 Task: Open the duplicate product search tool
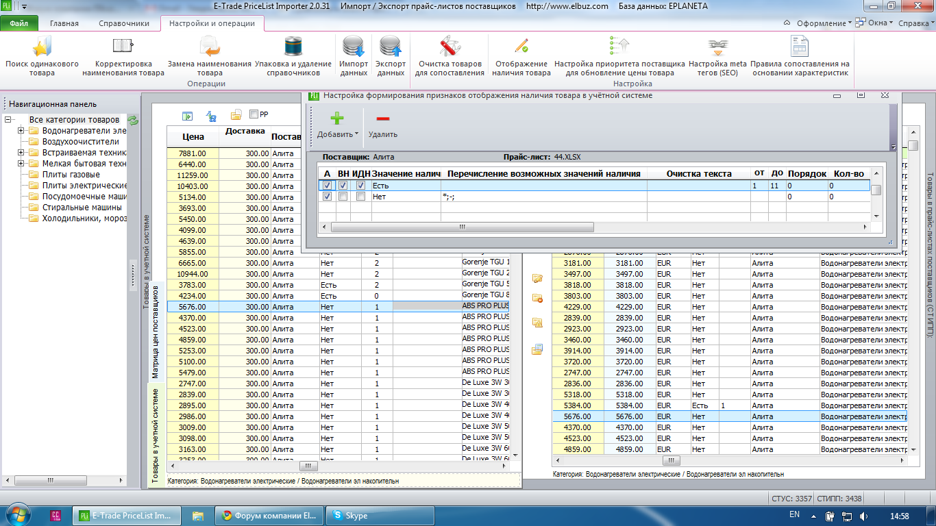[42, 57]
